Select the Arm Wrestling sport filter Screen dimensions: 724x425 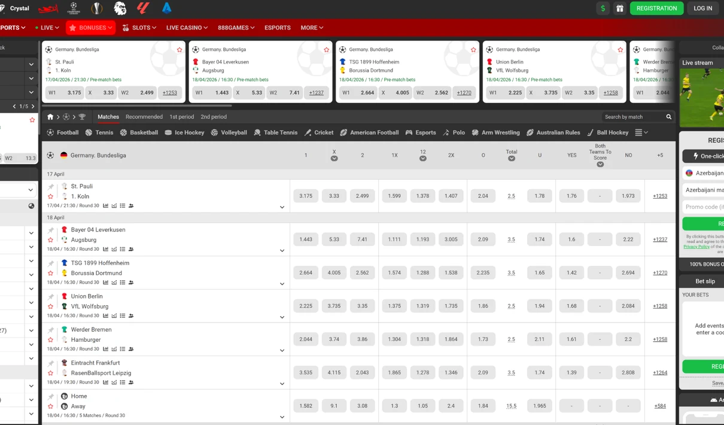(495, 132)
